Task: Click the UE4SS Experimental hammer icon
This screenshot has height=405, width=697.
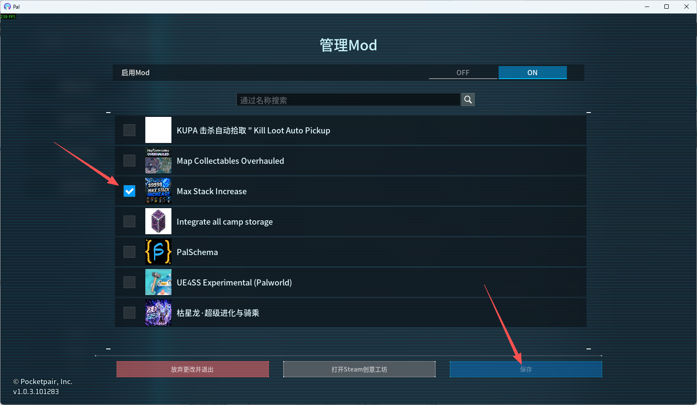Action: 158,282
